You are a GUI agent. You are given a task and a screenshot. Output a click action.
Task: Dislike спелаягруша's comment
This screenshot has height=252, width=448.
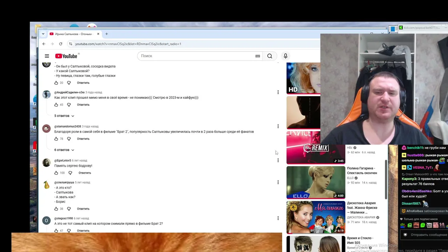69,209
